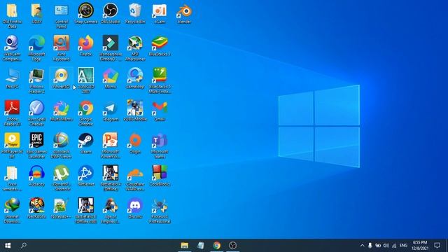Select the BlueStacks 5 shortcut

point(160,46)
